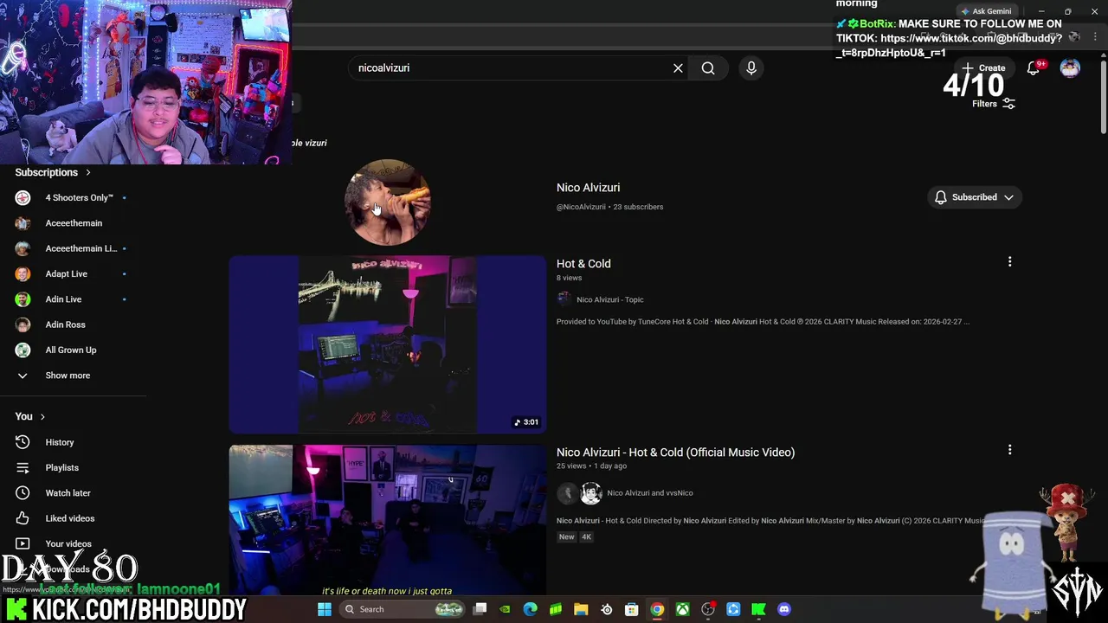The width and height of the screenshot is (1108, 623).
Task: Open the notifications bell
Action: point(1034,68)
